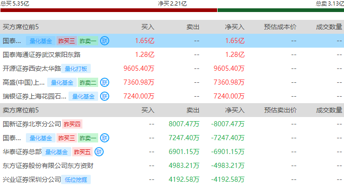Select the 东方证券股份有限公司东方资财 seat name
This screenshot has width=344, height=185.
click(x=48, y=166)
